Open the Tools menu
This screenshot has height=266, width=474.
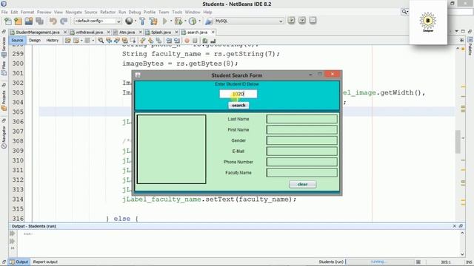(177, 12)
